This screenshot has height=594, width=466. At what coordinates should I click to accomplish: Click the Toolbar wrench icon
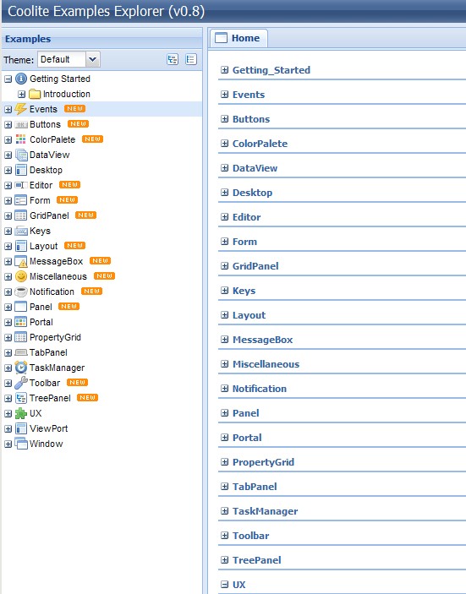tap(21, 383)
